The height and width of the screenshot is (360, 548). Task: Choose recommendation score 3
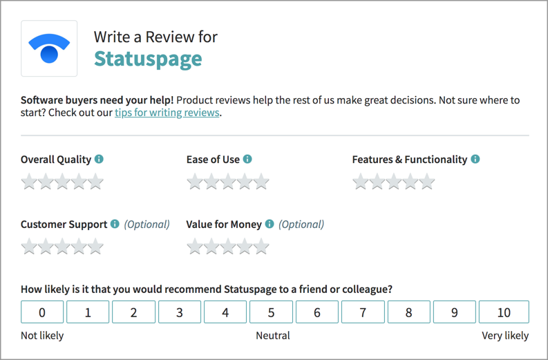tap(180, 312)
